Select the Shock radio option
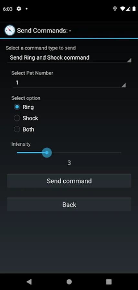138x290 pixels. pyautogui.click(x=26, y=118)
